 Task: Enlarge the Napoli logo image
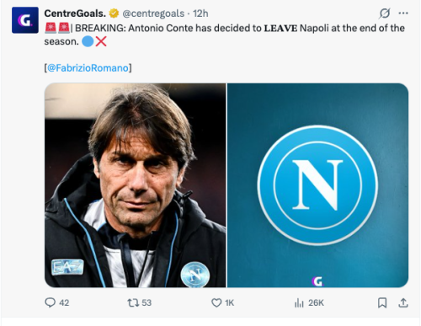(x=317, y=185)
